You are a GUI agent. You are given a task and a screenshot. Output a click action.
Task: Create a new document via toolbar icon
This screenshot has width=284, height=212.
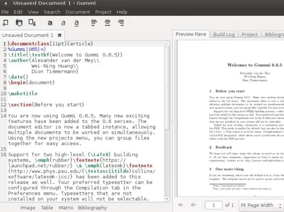point(5,23)
